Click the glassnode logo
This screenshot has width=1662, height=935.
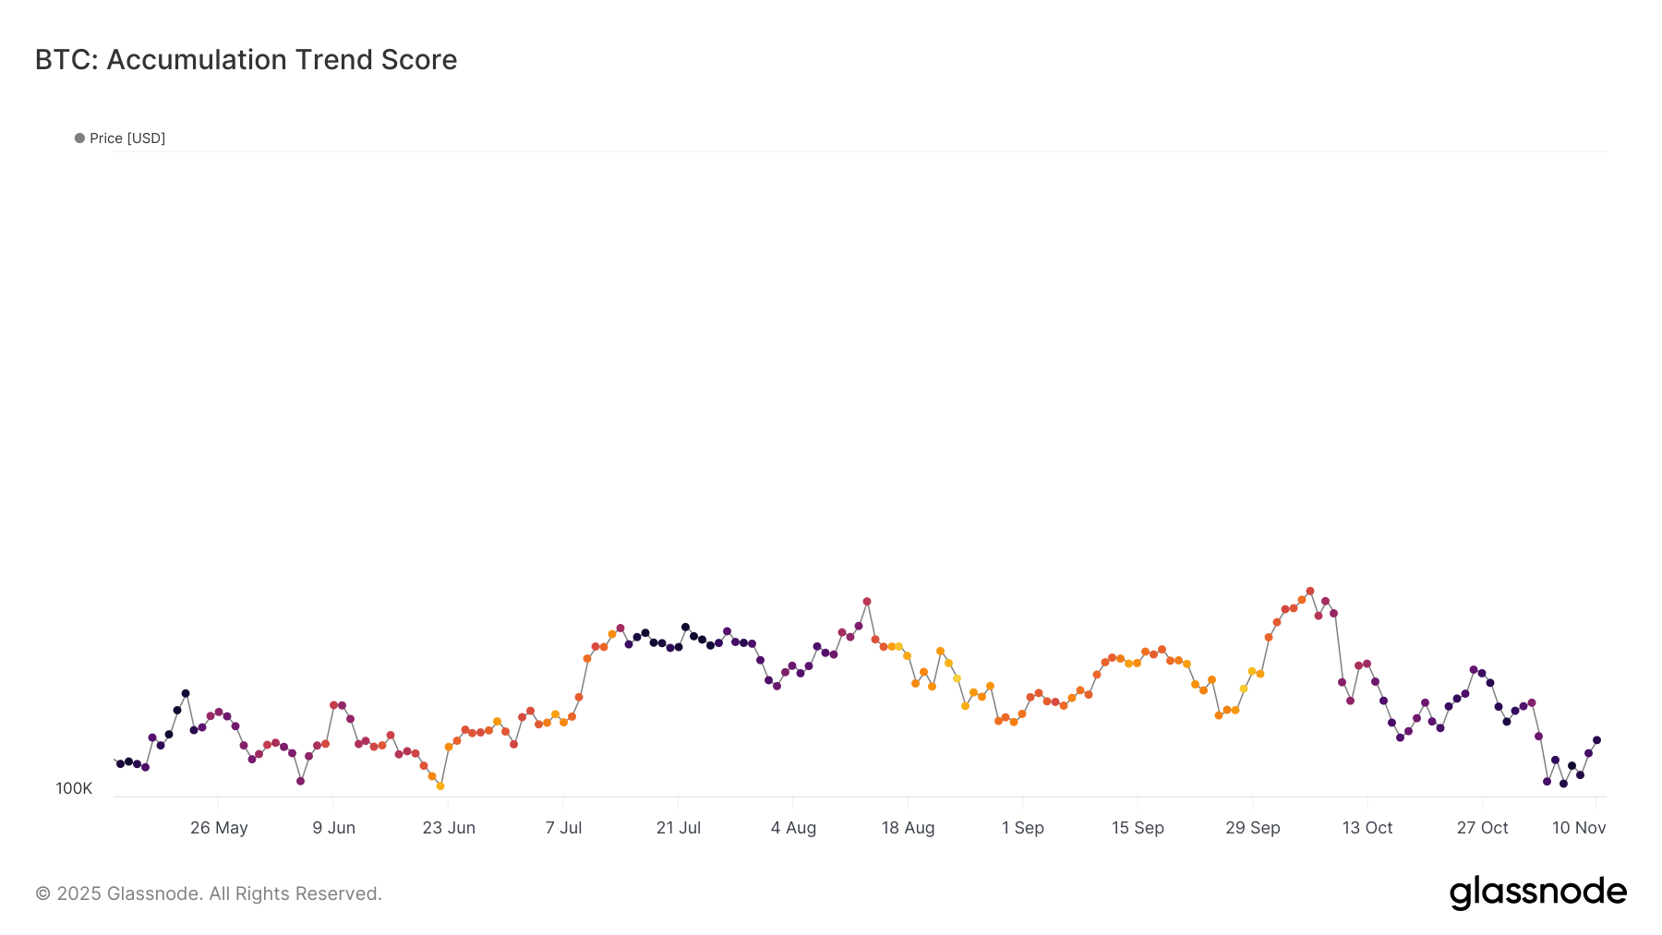(1537, 893)
